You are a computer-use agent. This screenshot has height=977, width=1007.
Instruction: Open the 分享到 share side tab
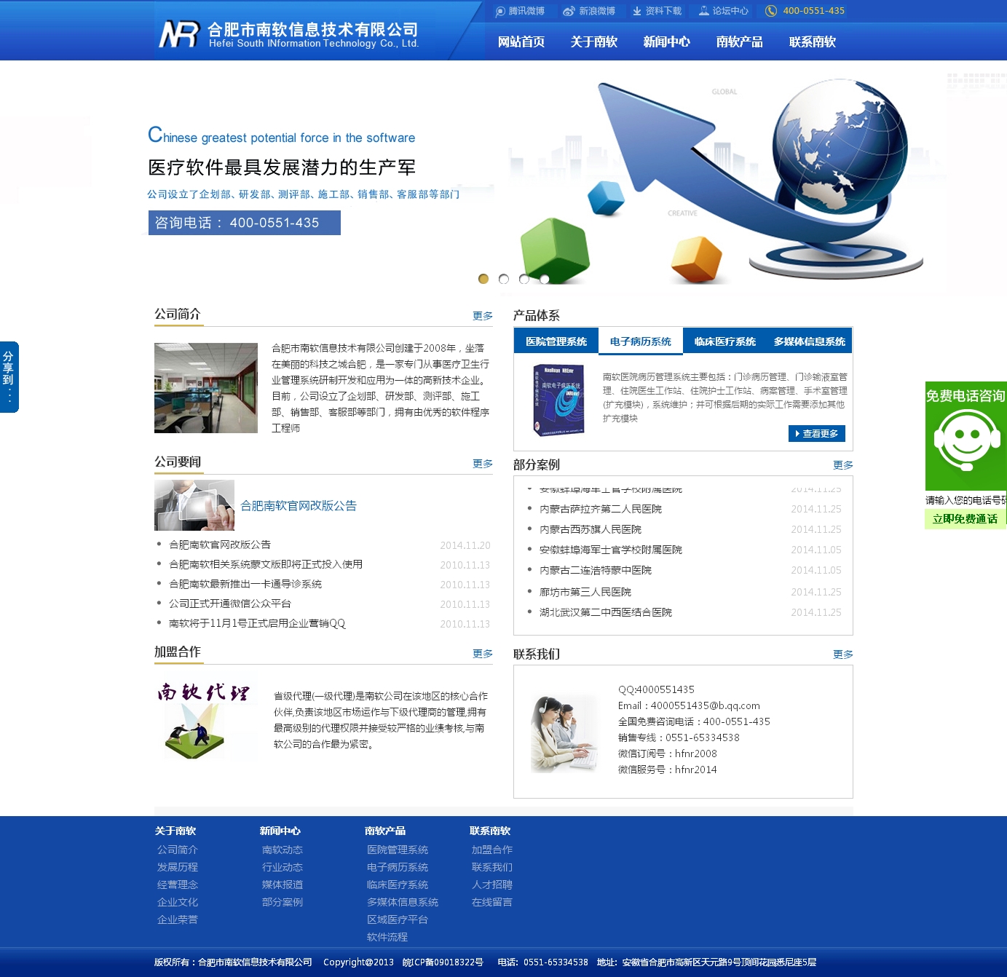[x=9, y=376]
